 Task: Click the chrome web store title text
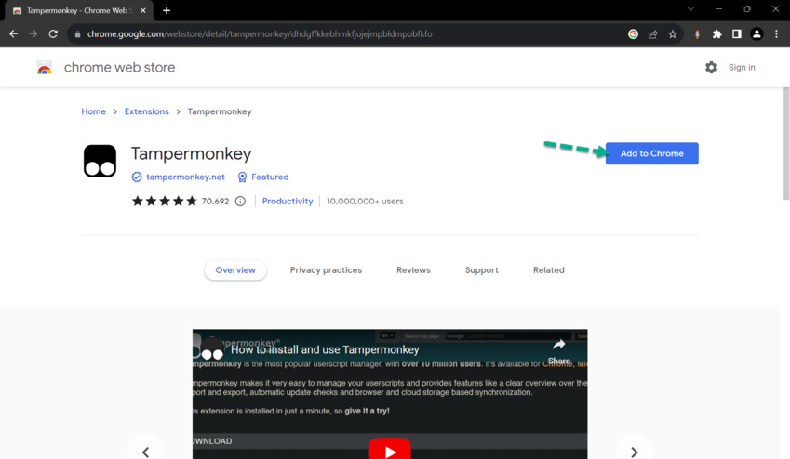click(x=119, y=68)
